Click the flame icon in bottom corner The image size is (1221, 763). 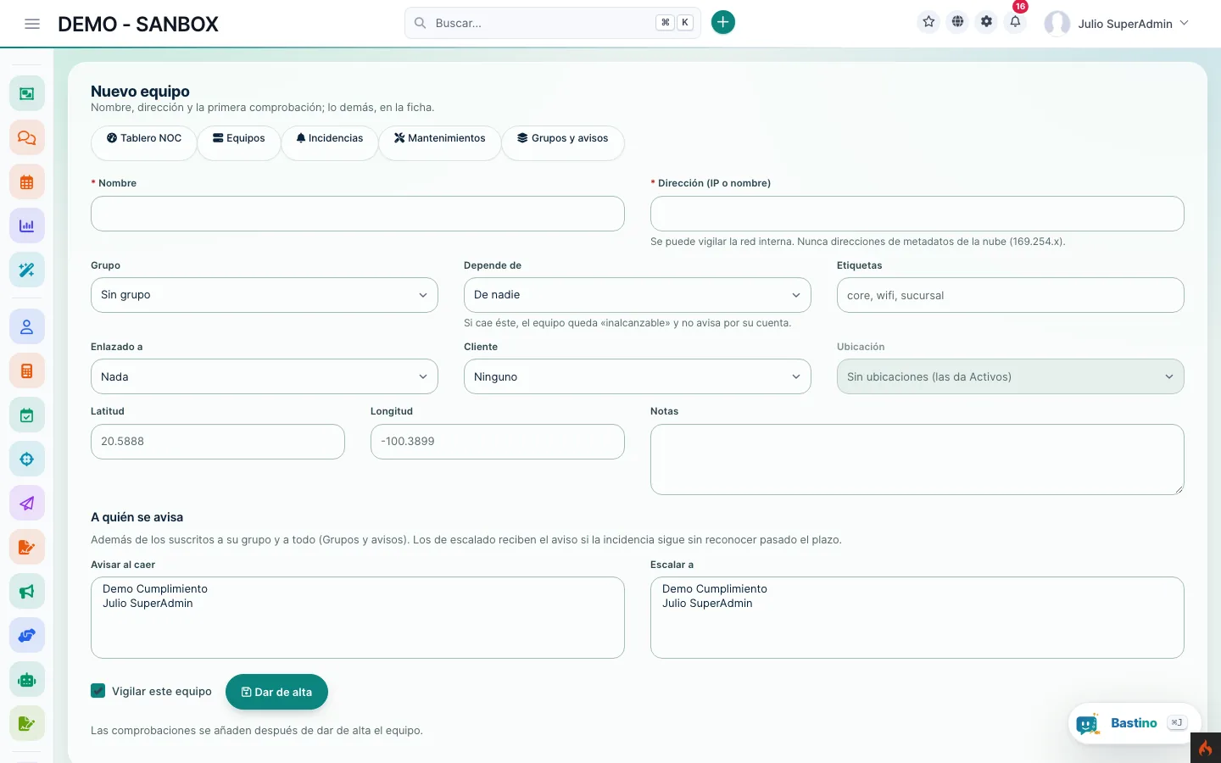(1206, 748)
